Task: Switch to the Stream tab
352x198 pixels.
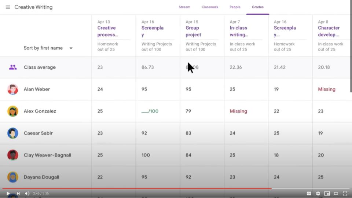Action: coord(184,7)
